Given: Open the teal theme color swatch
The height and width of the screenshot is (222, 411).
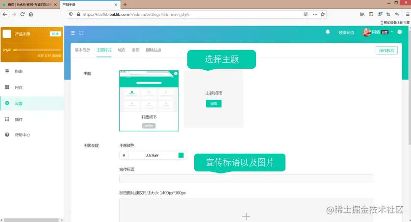Looking at the screenshot, I should pos(181,155).
